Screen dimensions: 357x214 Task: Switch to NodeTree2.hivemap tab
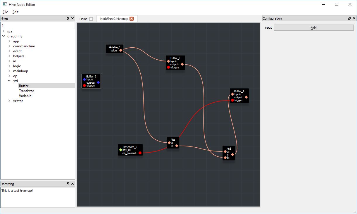coord(114,19)
